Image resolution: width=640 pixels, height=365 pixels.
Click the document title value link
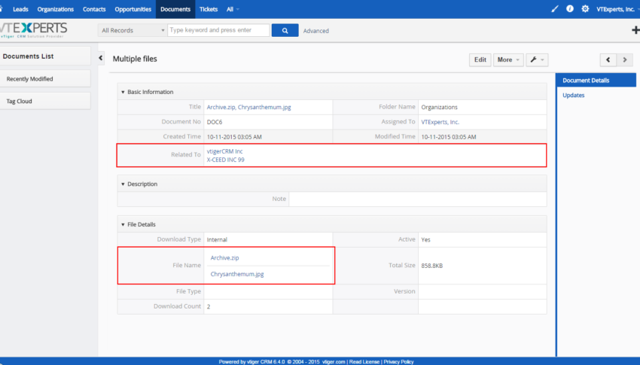(x=248, y=108)
